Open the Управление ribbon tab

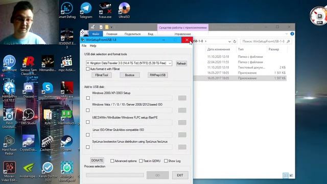coord(182,34)
